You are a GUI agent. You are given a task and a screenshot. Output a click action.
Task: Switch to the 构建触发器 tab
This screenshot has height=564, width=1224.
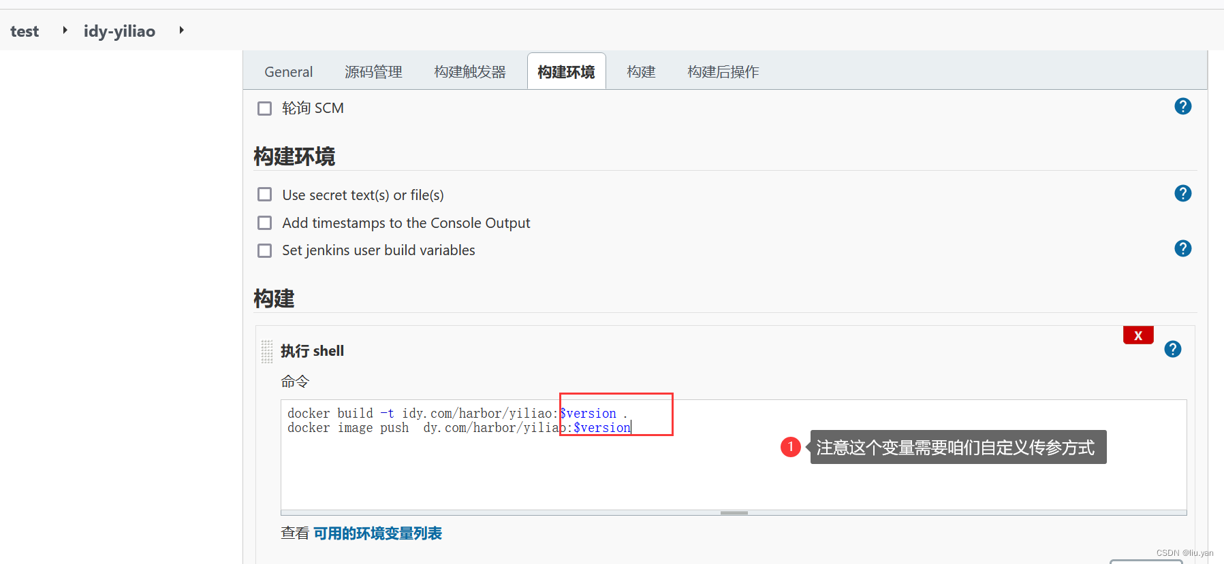coord(470,71)
